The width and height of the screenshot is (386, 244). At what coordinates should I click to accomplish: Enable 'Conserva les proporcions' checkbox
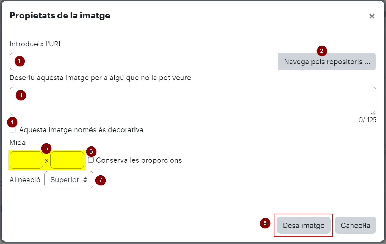tap(91, 160)
